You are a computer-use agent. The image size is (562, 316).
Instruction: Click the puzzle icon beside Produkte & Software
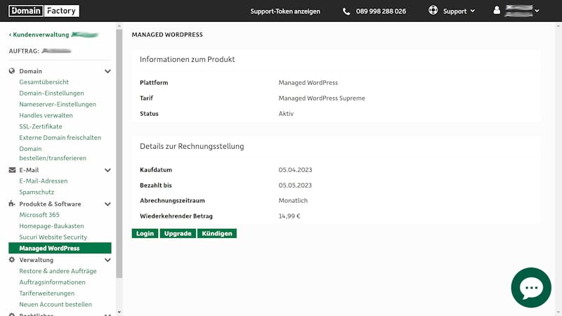[x=12, y=204]
